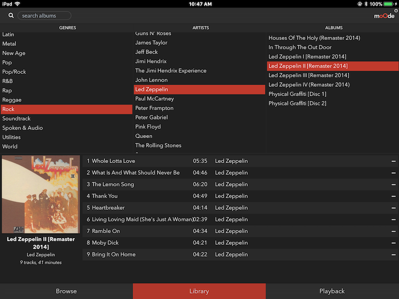The width and height of the screenshot is (399, 299).
Task: Select the World genre
Action: coord(66,147)
